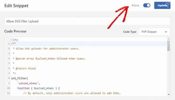Click the PHP Snippet dropdown chevron
175x100 pixels.
pyautogui.click(x=166, y=32)
